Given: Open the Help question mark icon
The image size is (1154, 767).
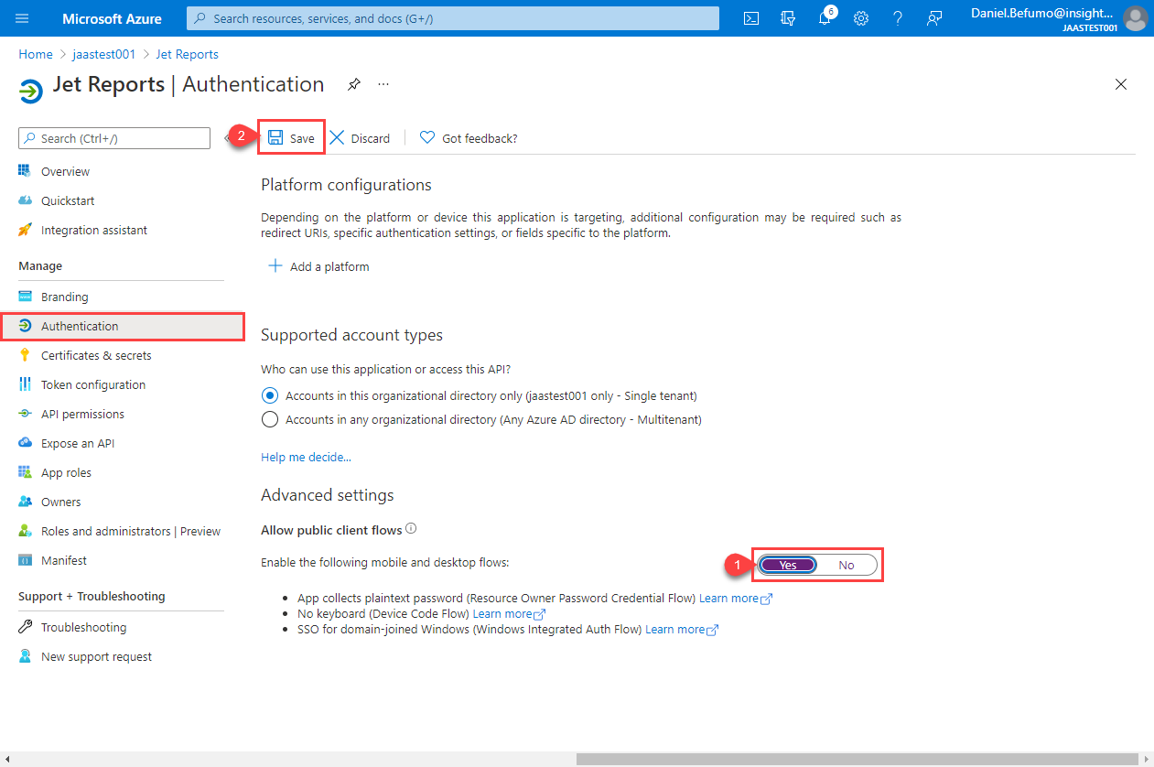Looking at the screenshot, I should (898, 18).
